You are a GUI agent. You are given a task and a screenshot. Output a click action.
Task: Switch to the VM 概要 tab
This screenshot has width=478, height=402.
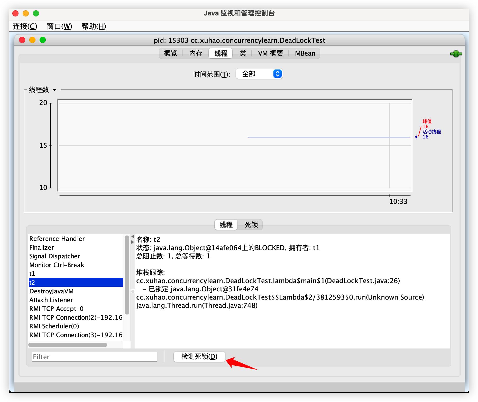point(270,53)
